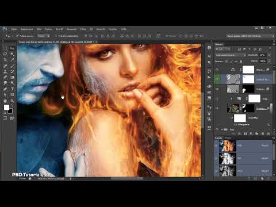This screenshot has width=276, height=207.
Task: Create new group folder icon in Layers panel
Action: (257, 133)
